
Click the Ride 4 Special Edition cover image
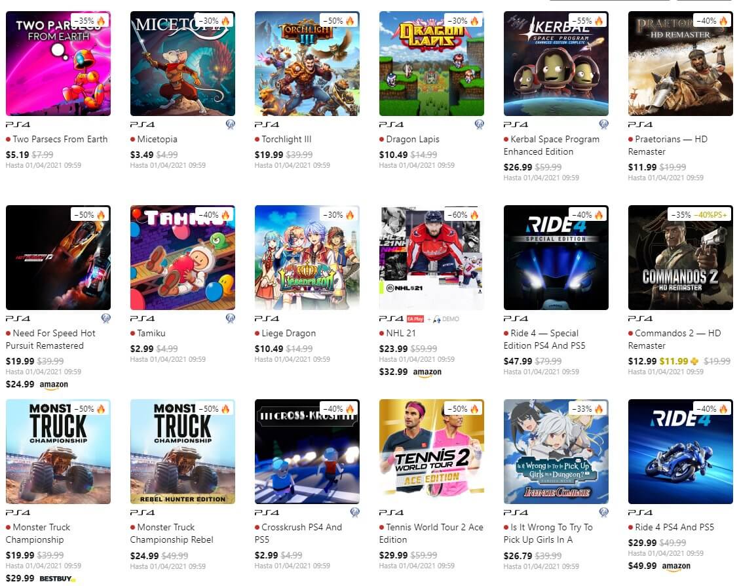click(x=556, y=257)
